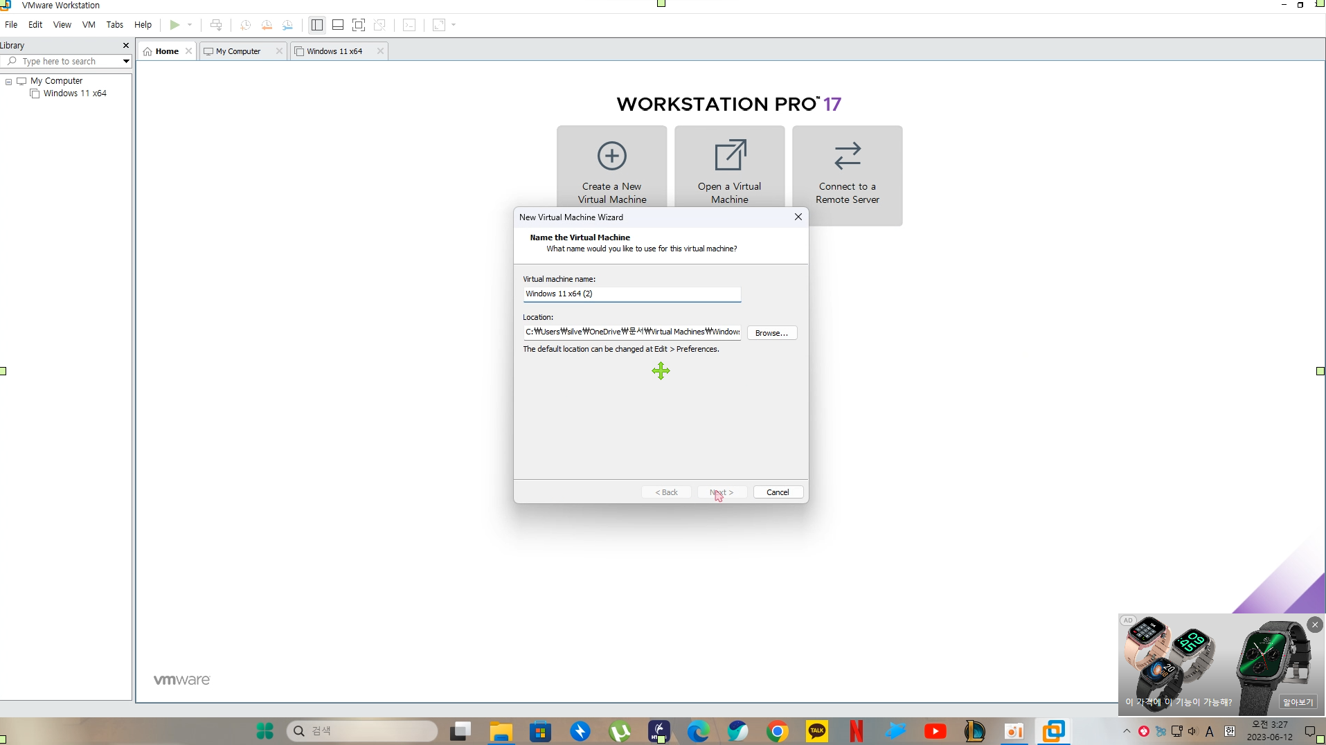Click the 알아보기 button on the ad
1326x745 pixels.
[x=1298, y=702]
